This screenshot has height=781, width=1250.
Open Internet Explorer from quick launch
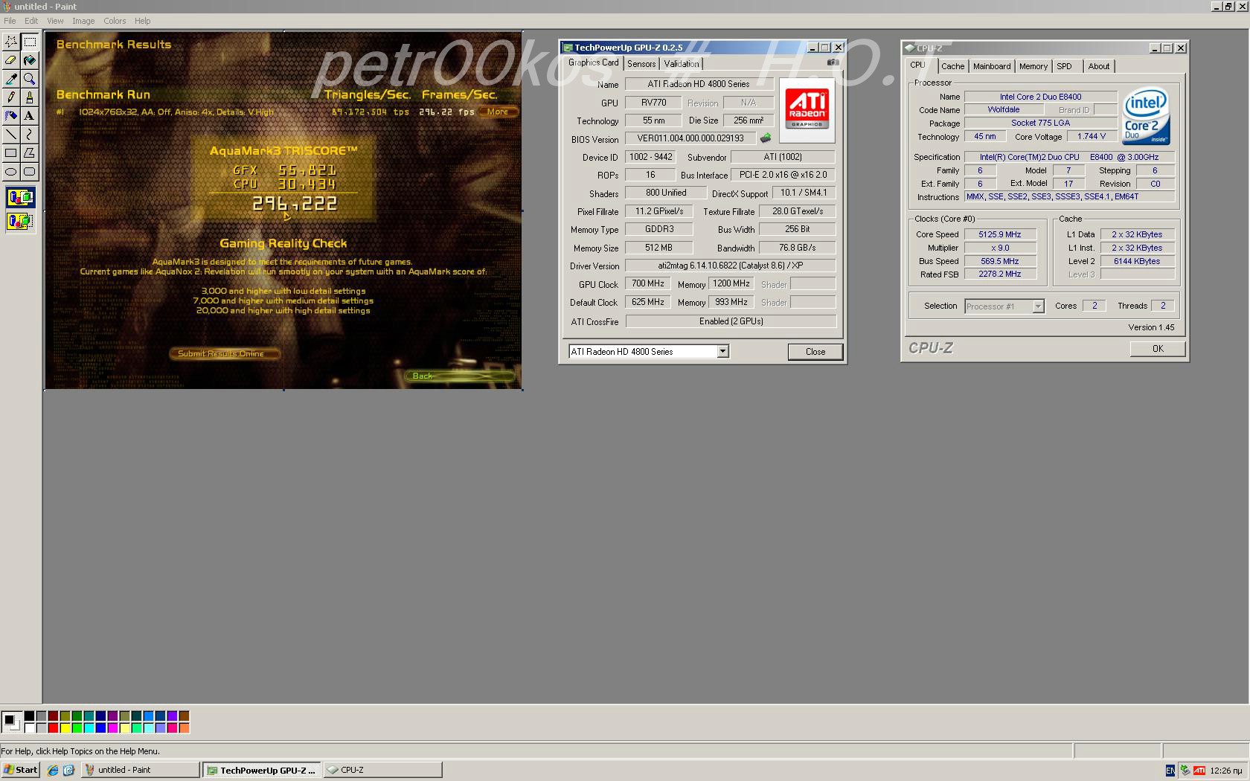[53, 770]
